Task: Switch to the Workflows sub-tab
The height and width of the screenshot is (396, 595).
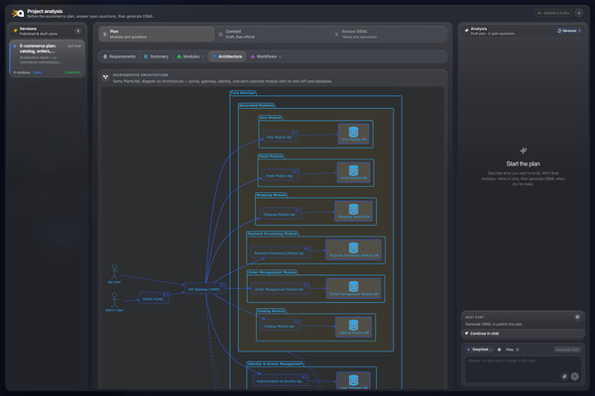Action: point(266,56)
